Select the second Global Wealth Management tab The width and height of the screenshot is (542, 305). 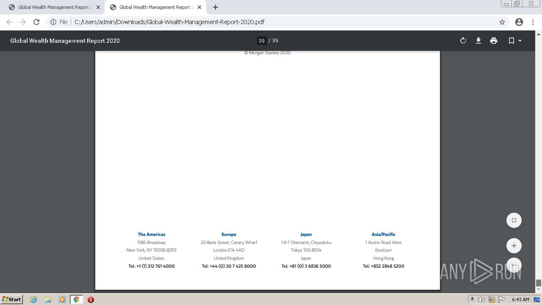click(x=155, y=7)
